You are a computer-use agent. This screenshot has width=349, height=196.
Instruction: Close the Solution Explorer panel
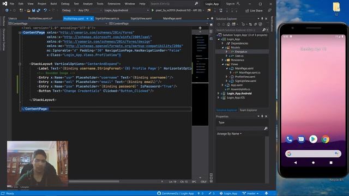coord(266,19)
